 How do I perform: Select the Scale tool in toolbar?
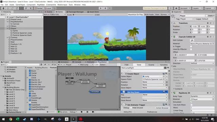coord(17,8)
